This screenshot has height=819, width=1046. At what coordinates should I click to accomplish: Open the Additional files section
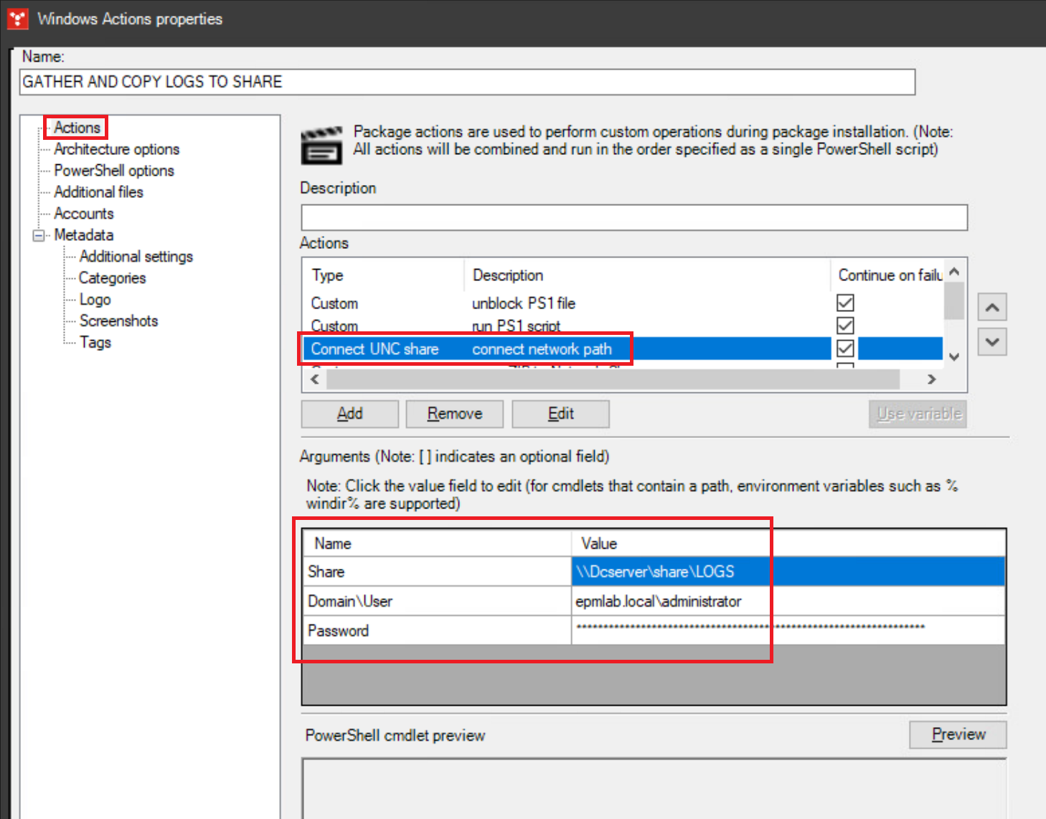coord(98,192)
